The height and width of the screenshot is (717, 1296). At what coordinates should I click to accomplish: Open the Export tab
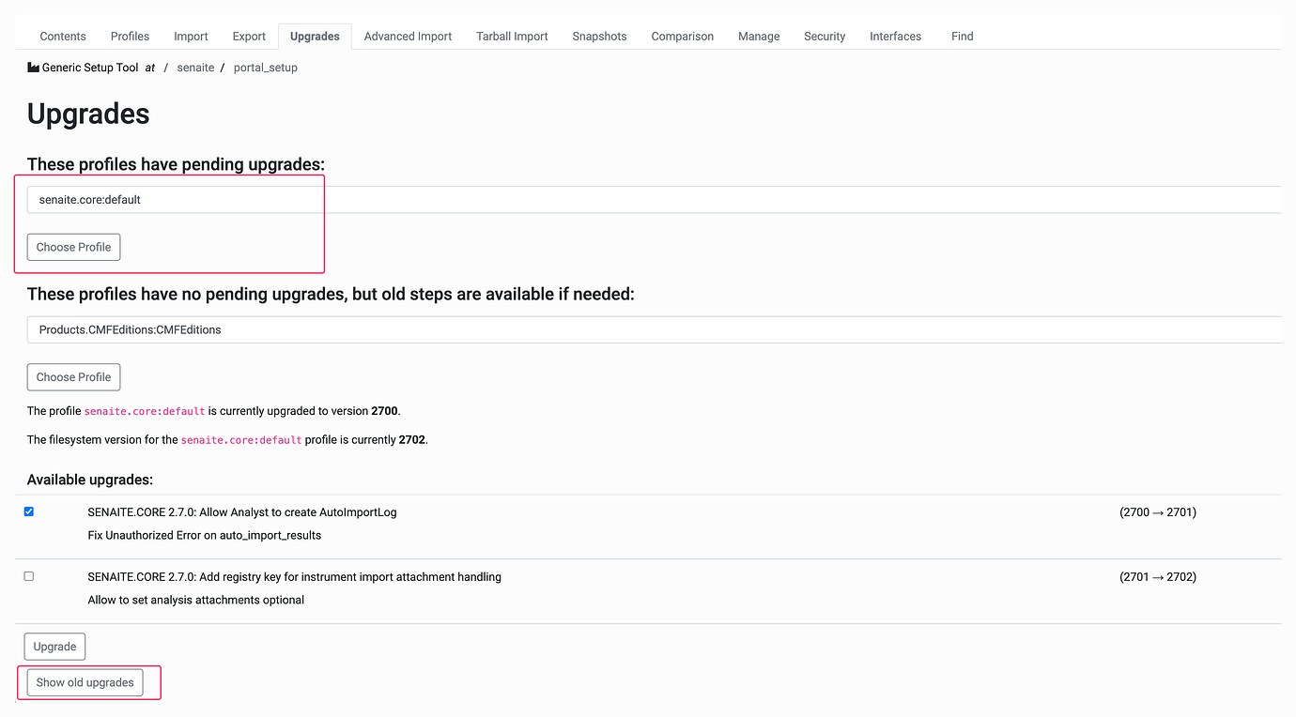click(248, 36)
